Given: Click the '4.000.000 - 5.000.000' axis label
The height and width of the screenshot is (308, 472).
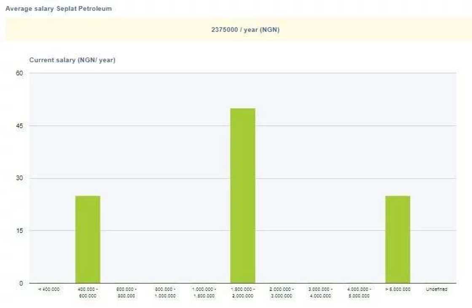Looking at the screenshot, I should (x=359, y=292).
